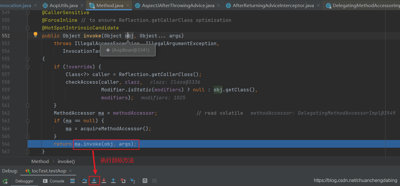The height and width of the screenshot is (186, 400).
Task: Toggle fold end marker at line 567
Action: [x=28, y=152]
